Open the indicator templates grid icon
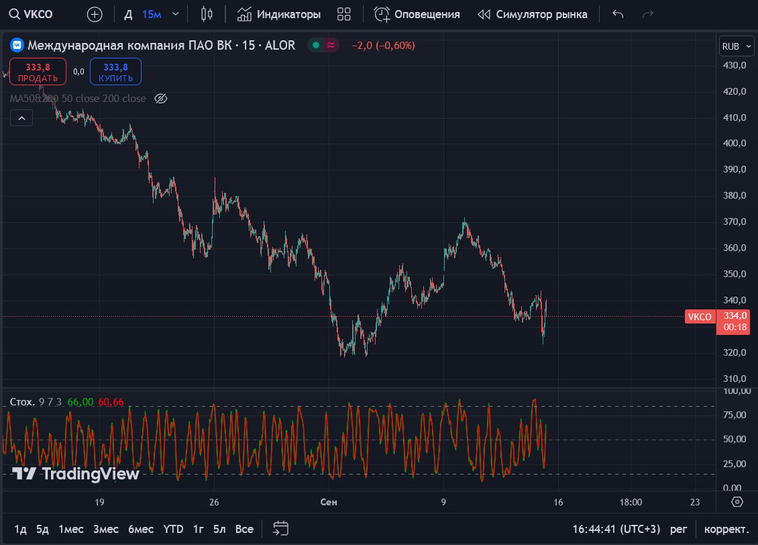The image size is (758, 545). pyautogui.click(x=343, y=15)
